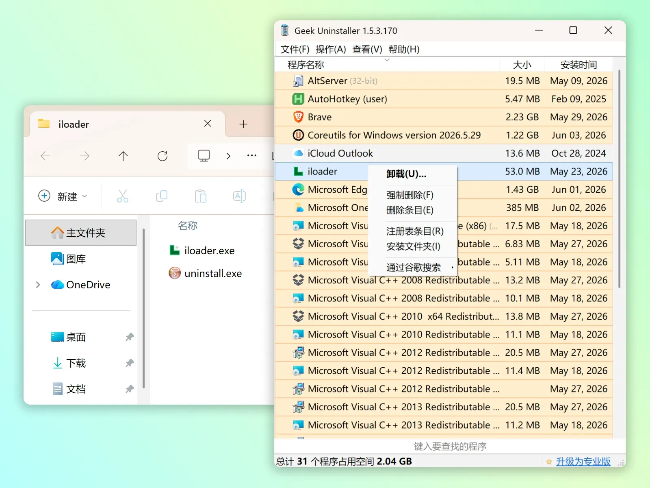
Task: Click the back arrow in File Explorer
Action: [x=45, y=156]
